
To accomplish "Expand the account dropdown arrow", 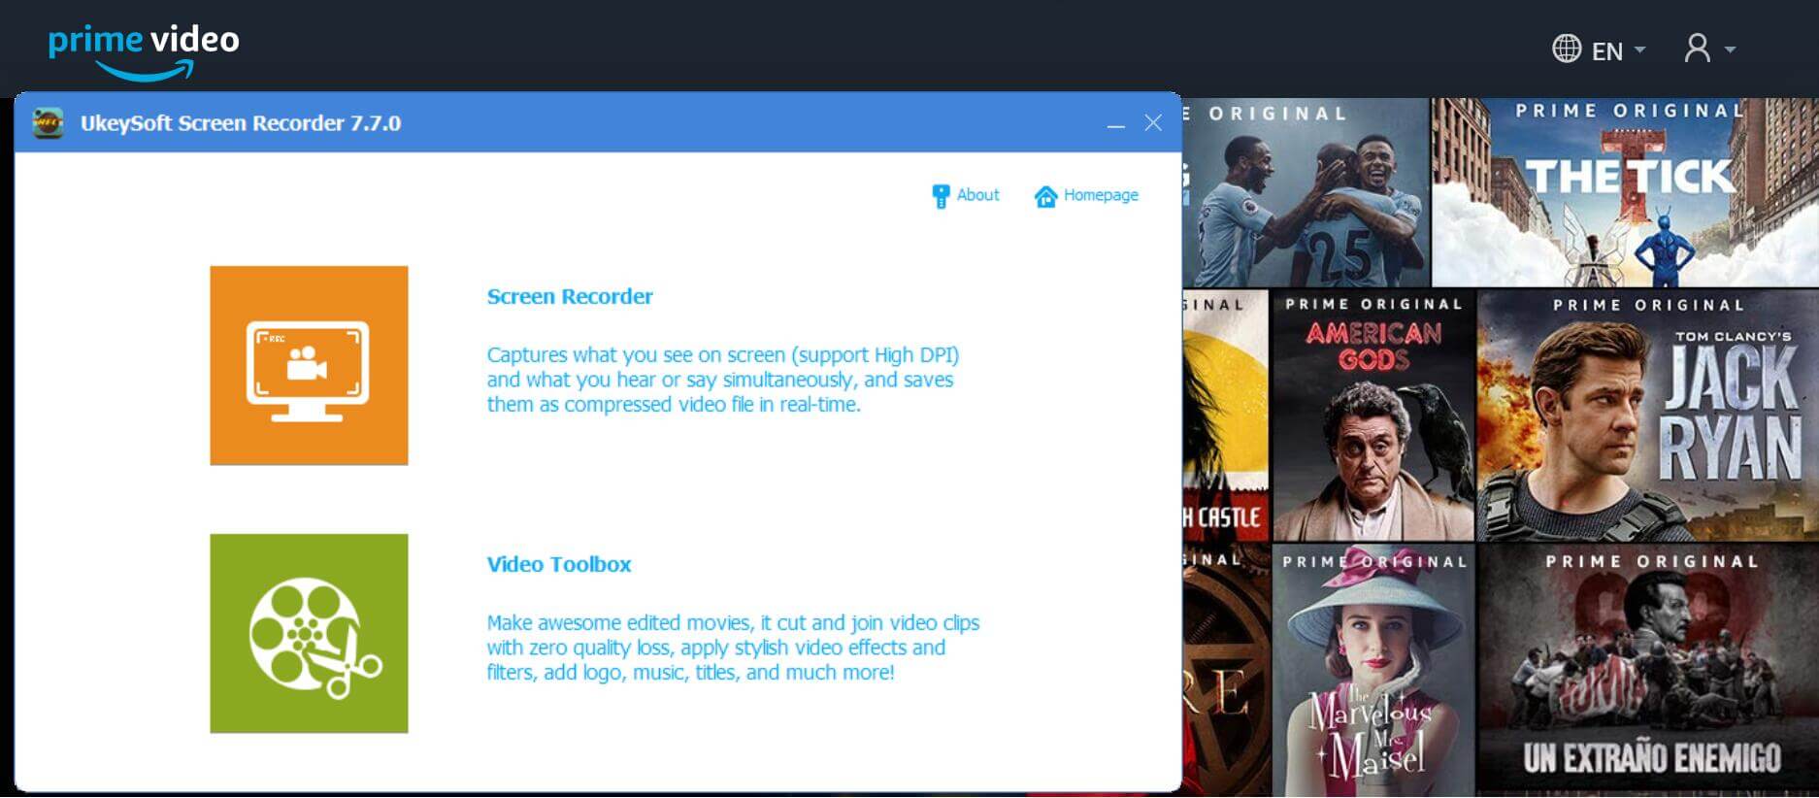I will [x=1730, y=50].
